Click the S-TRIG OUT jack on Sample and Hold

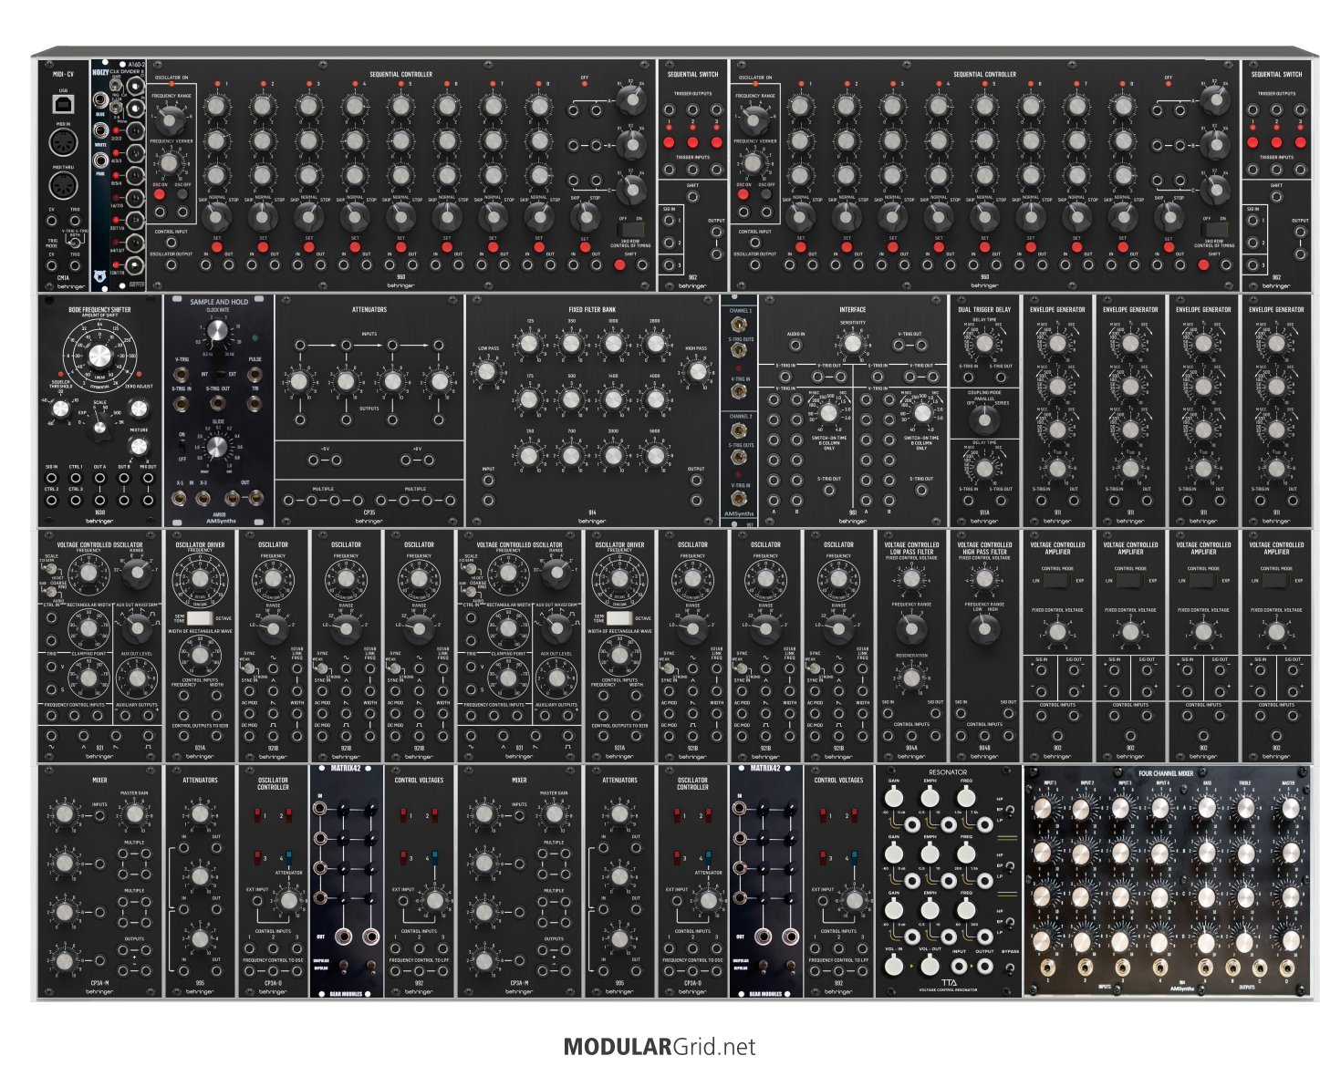point(218,403)
